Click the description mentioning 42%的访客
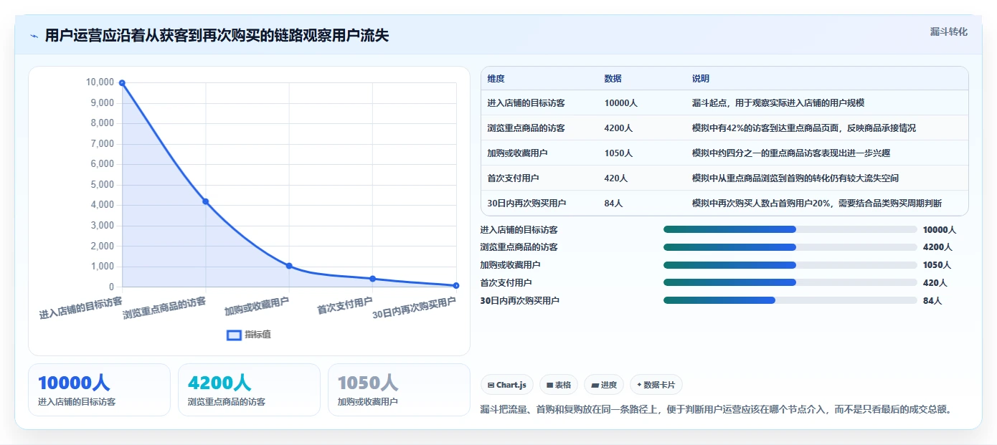 click(x=804, y=128)
